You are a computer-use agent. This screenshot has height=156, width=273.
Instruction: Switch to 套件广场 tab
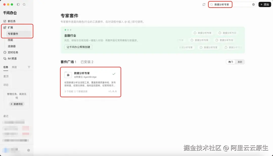click(68, 62)
